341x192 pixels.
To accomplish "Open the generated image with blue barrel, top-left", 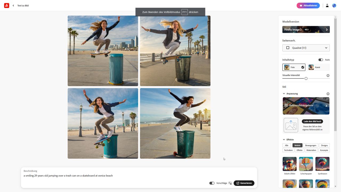I will (103, 51).
